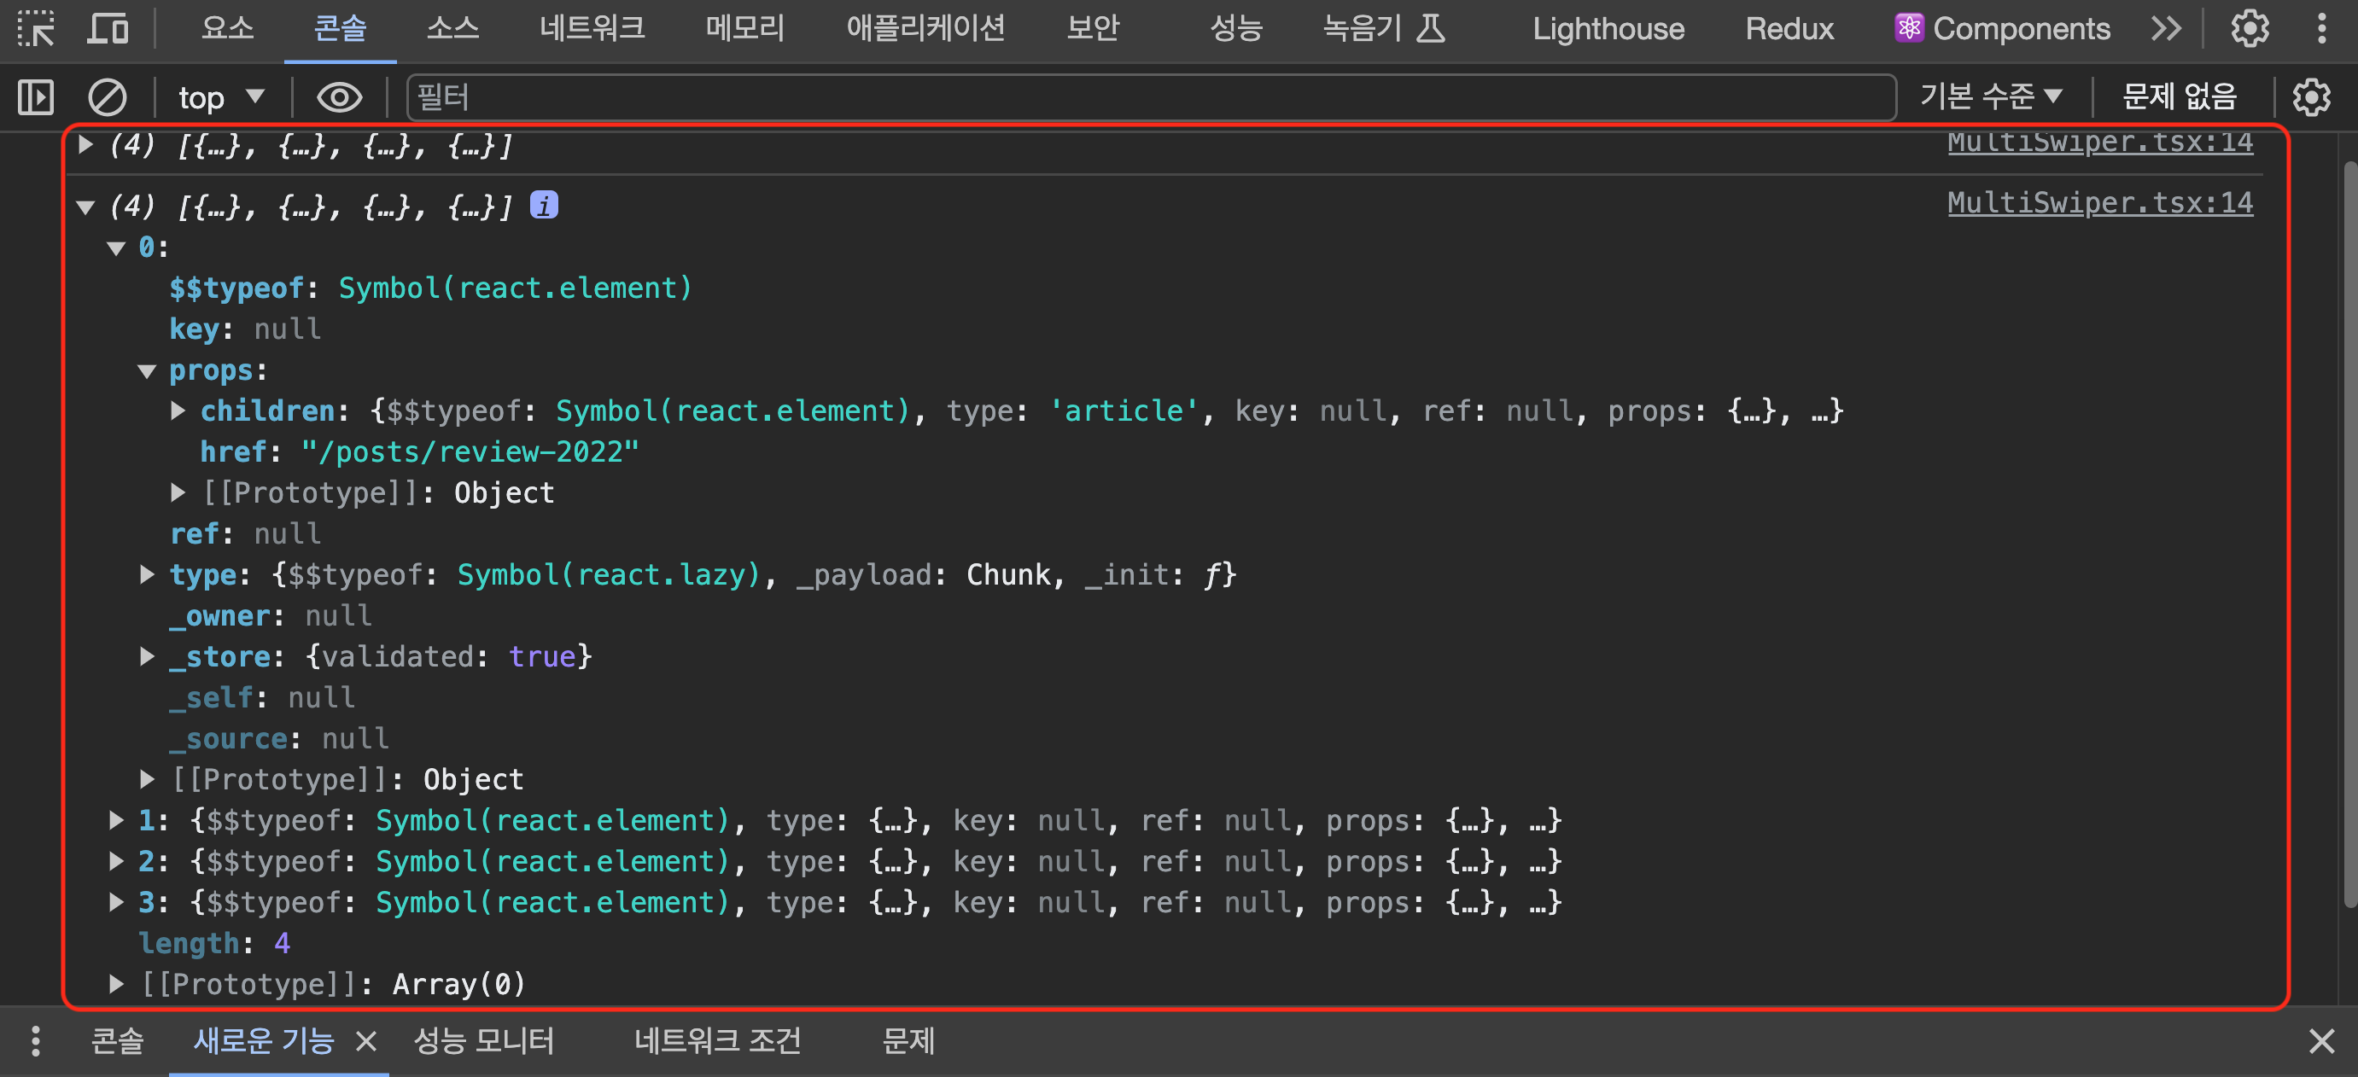Screen dimensions: 2358x1077
Task: Switch to the 네트워크 tab
Action: click(x=592, y=28)
